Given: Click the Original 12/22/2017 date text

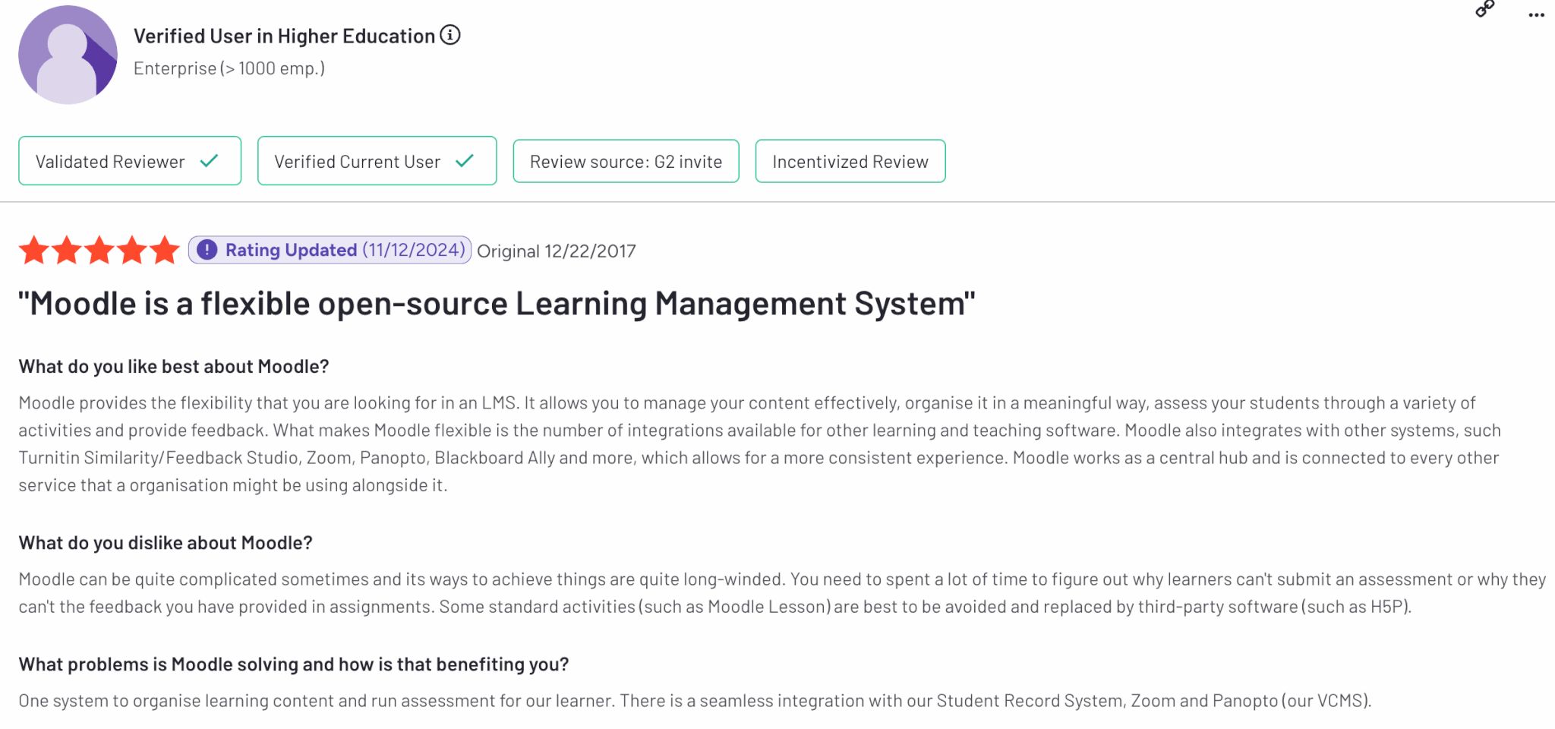Looking at the screenshot, I should click(557, 251).
